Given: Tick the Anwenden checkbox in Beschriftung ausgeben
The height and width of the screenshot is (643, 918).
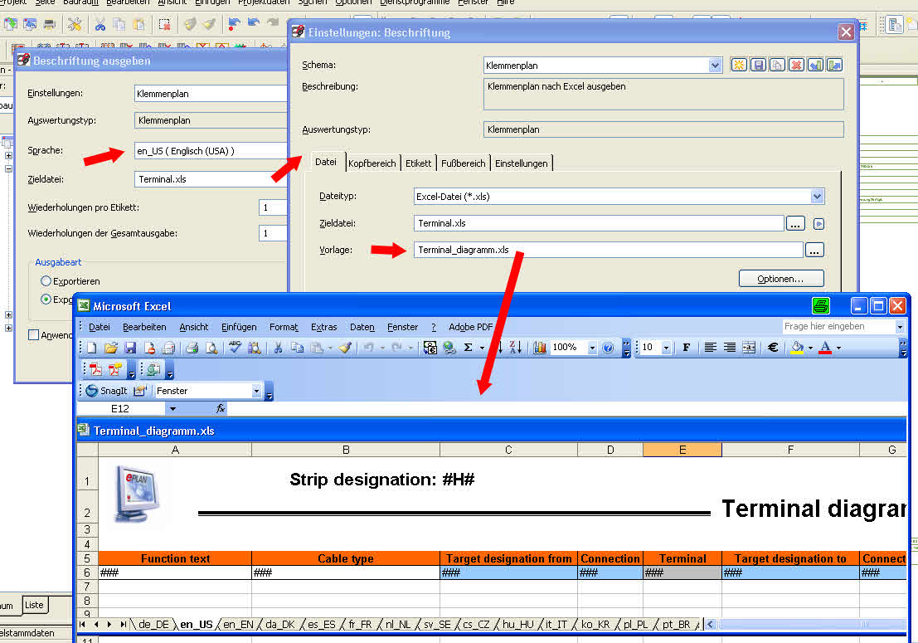Looking at the screenshot, I should click(33, 335).
